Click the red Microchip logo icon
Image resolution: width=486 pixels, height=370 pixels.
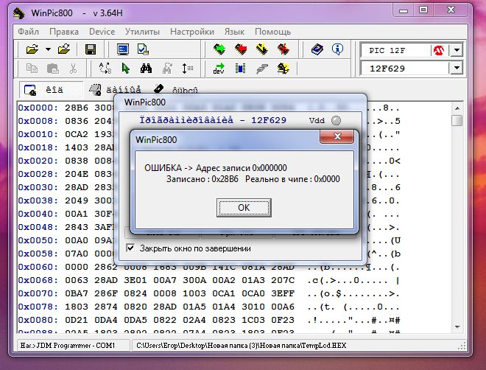(439, 50)
